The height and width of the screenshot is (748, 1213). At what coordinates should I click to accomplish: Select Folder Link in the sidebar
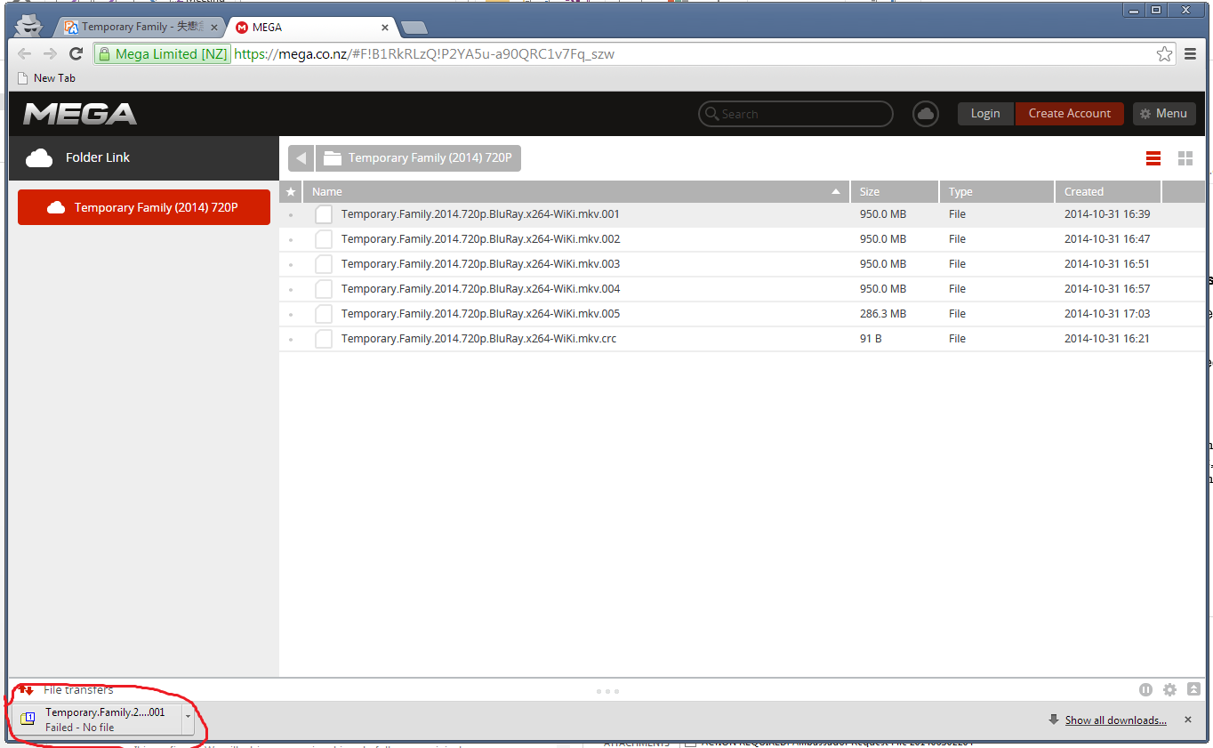(x=143, y=158)
